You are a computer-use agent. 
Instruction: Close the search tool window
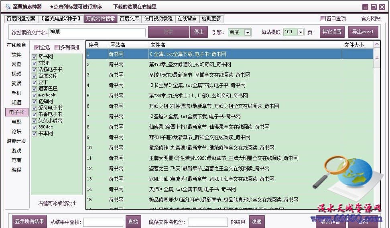(x=382, y=7)
